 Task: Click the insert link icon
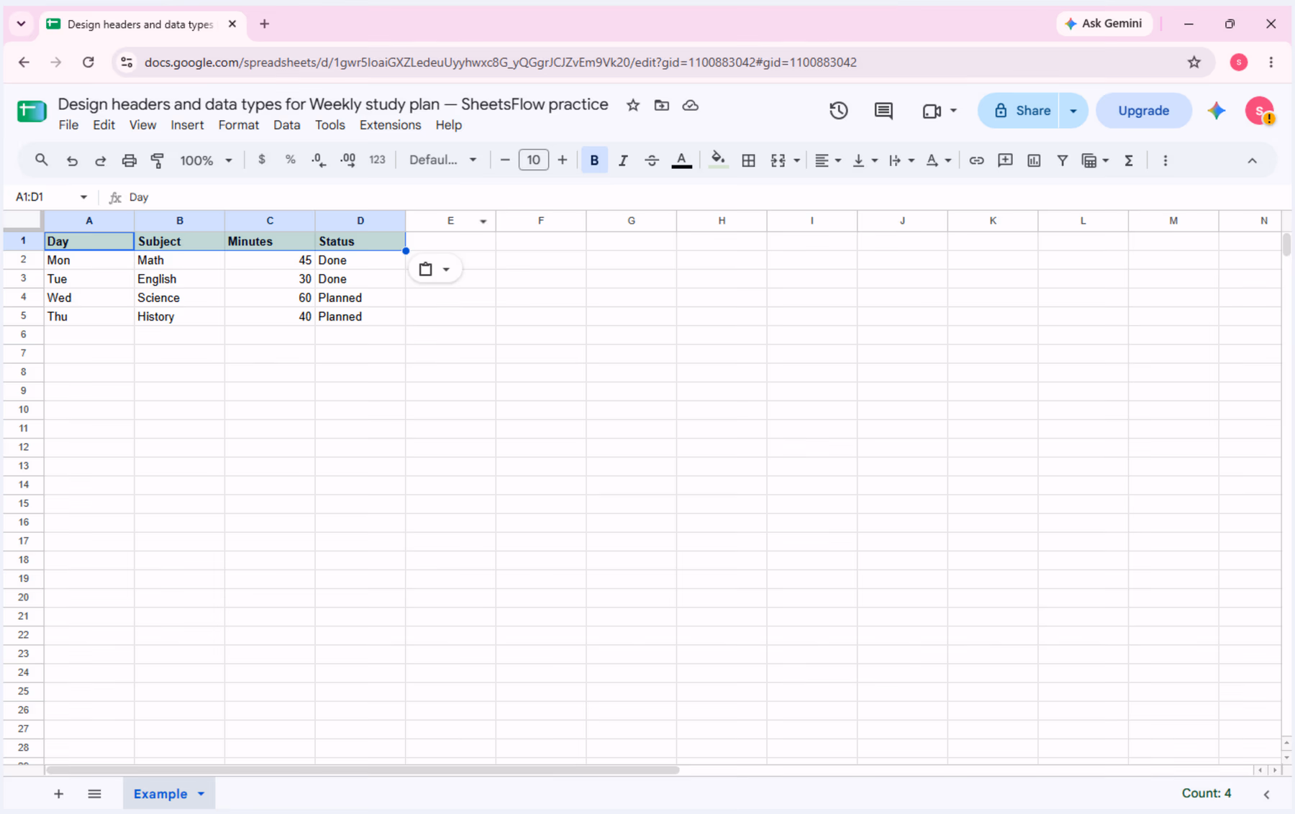point(976,160)
